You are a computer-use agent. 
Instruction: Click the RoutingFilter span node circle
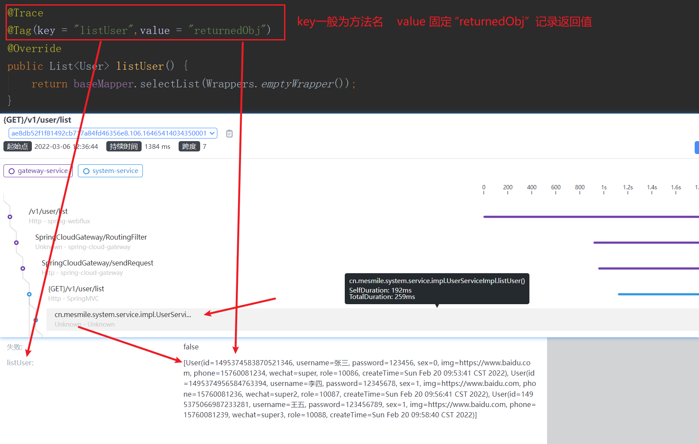click(x=16, y=243)
